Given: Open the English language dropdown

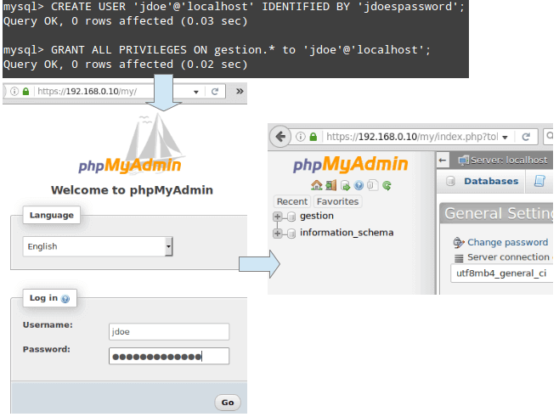Looking at the screenshot, I should tap(98, 246).
